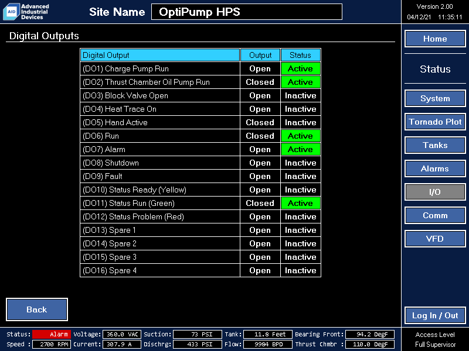Click the 360.0 VAC voltage value

click(122, 334)
